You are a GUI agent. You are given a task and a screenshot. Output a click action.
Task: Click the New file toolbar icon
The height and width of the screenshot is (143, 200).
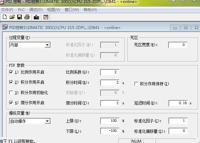coord(5,17)
